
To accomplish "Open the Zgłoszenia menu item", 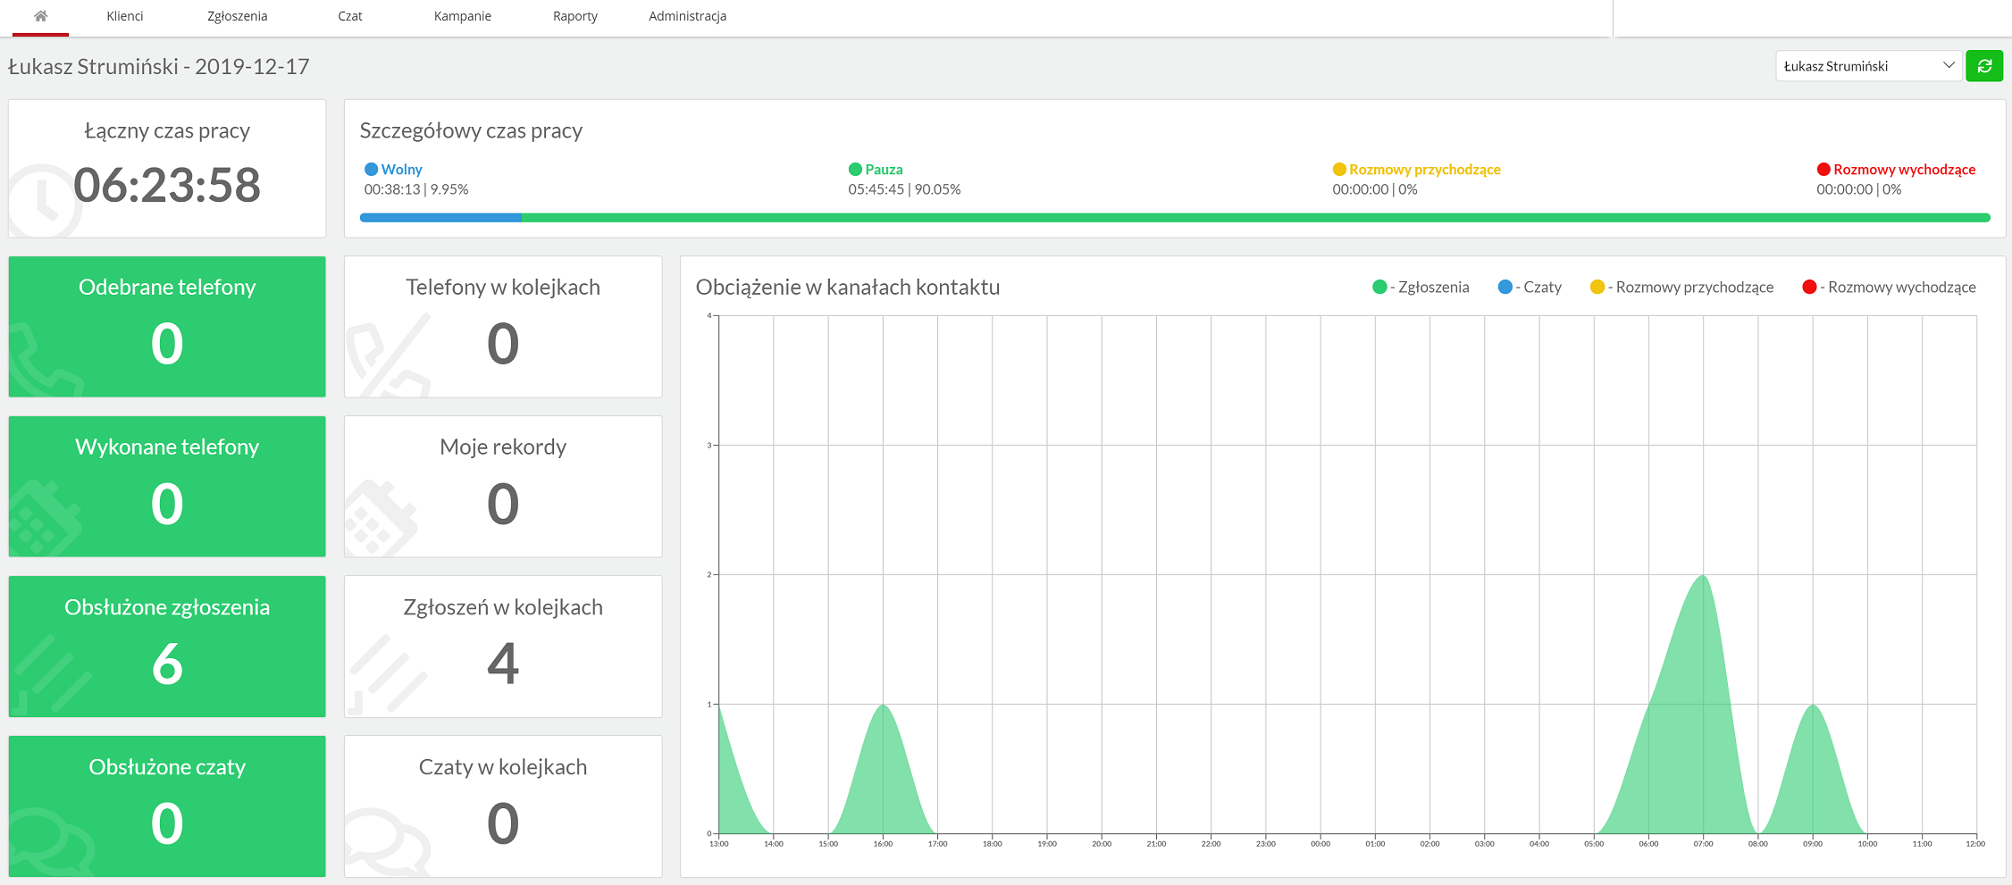I will point(238,16).
